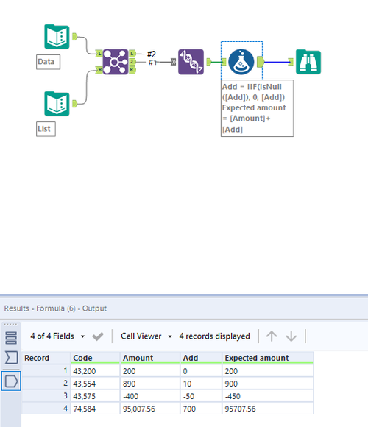Viewport: 368px width, 427px height.
Task: Click the Join tool J output anchor
Action: 132,62
